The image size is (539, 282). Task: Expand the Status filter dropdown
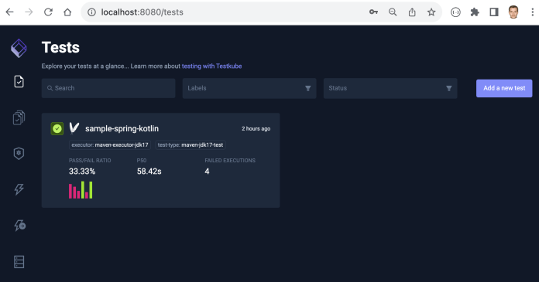pos(390,88)
